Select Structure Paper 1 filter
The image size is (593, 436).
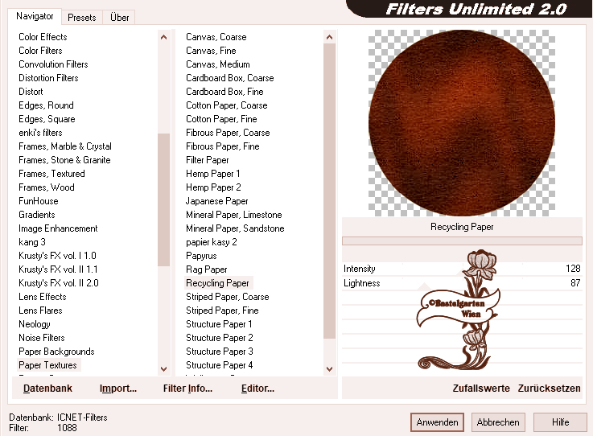click(x=219, y=324)
